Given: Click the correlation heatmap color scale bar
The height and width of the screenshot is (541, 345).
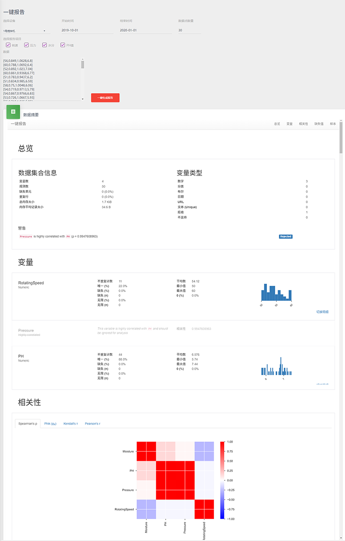Looking at the screenshot, I should [x=223, y=480].
